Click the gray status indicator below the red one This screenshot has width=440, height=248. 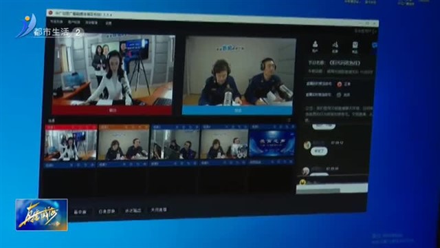pyautogui.click(x=339, y=95)
